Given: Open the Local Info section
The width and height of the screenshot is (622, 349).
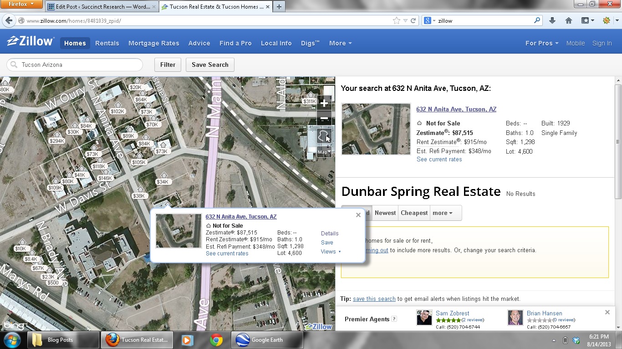Looking at the screenshot, I should pyautogui.click(x=276, y=43).
